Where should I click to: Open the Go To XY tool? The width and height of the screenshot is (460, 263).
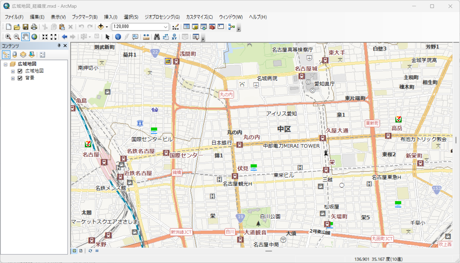tap(174, 37)
